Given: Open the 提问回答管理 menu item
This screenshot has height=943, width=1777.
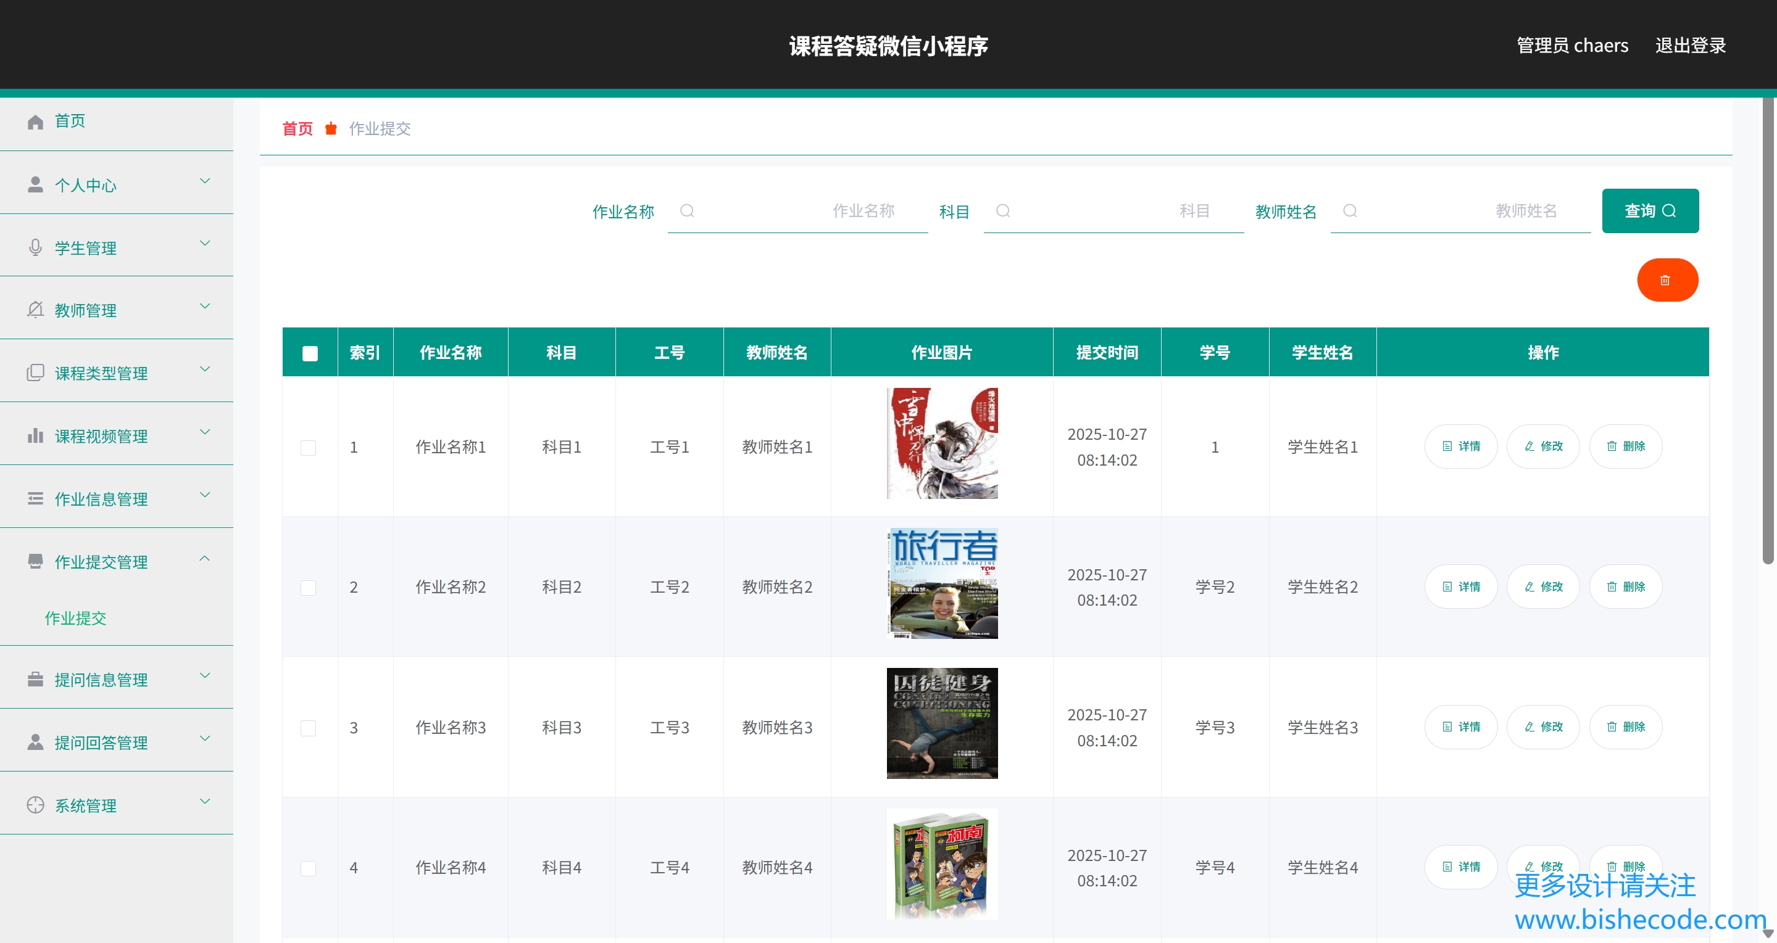Looking at the screenshot, I should click(x=101, y=743).
